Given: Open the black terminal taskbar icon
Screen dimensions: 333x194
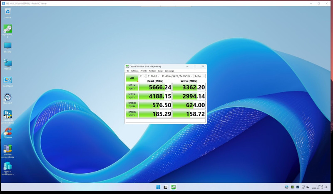Looking at the screenshot, I should (x=165, y=187).
